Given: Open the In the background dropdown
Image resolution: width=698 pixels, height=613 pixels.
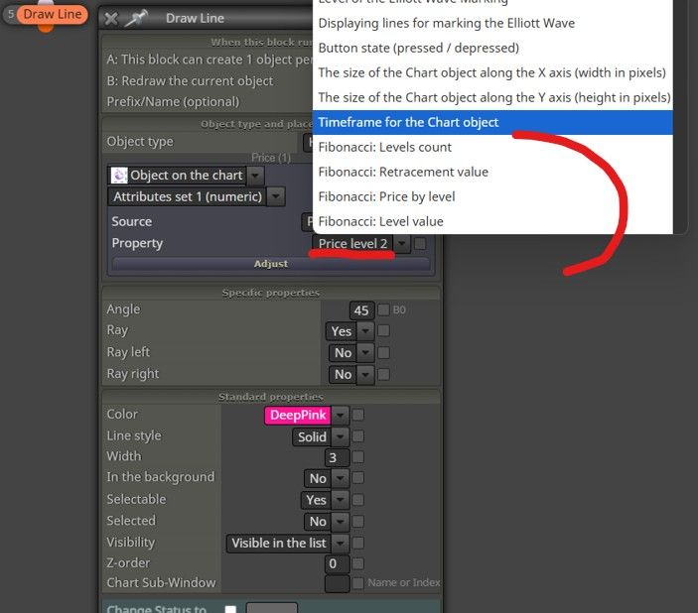Looking at the screenshot, I should (341, 479).
